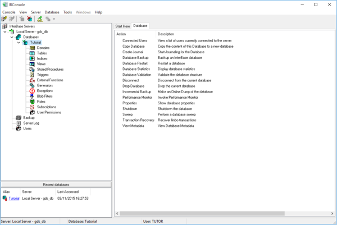Click the Register server toolbar icon
Viewport: 337px width, 225px height.
click(4, 19)
